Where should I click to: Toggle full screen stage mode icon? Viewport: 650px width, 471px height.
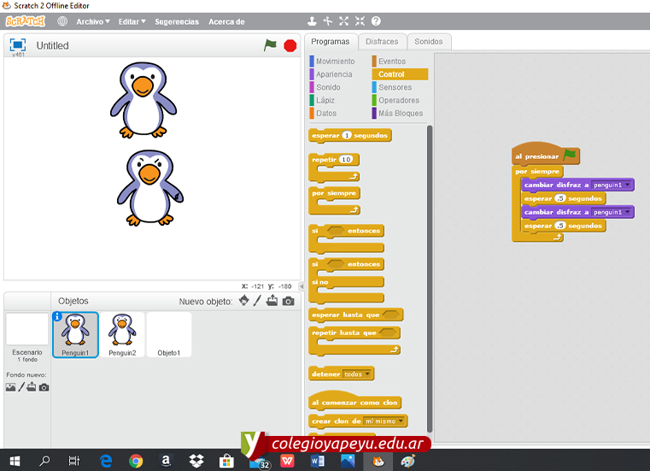click(17, 44)
